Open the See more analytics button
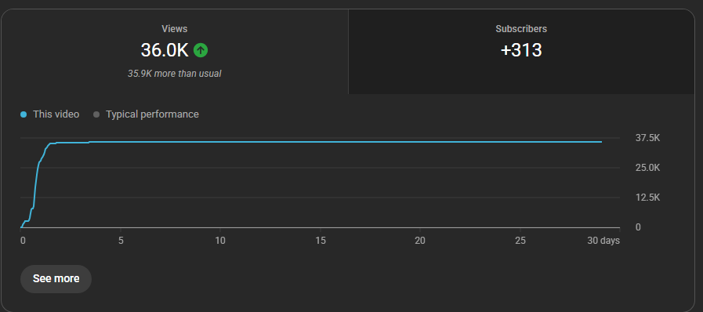This screenshot has width=703, height=312. pyautogui.click(x=56, y=279)
